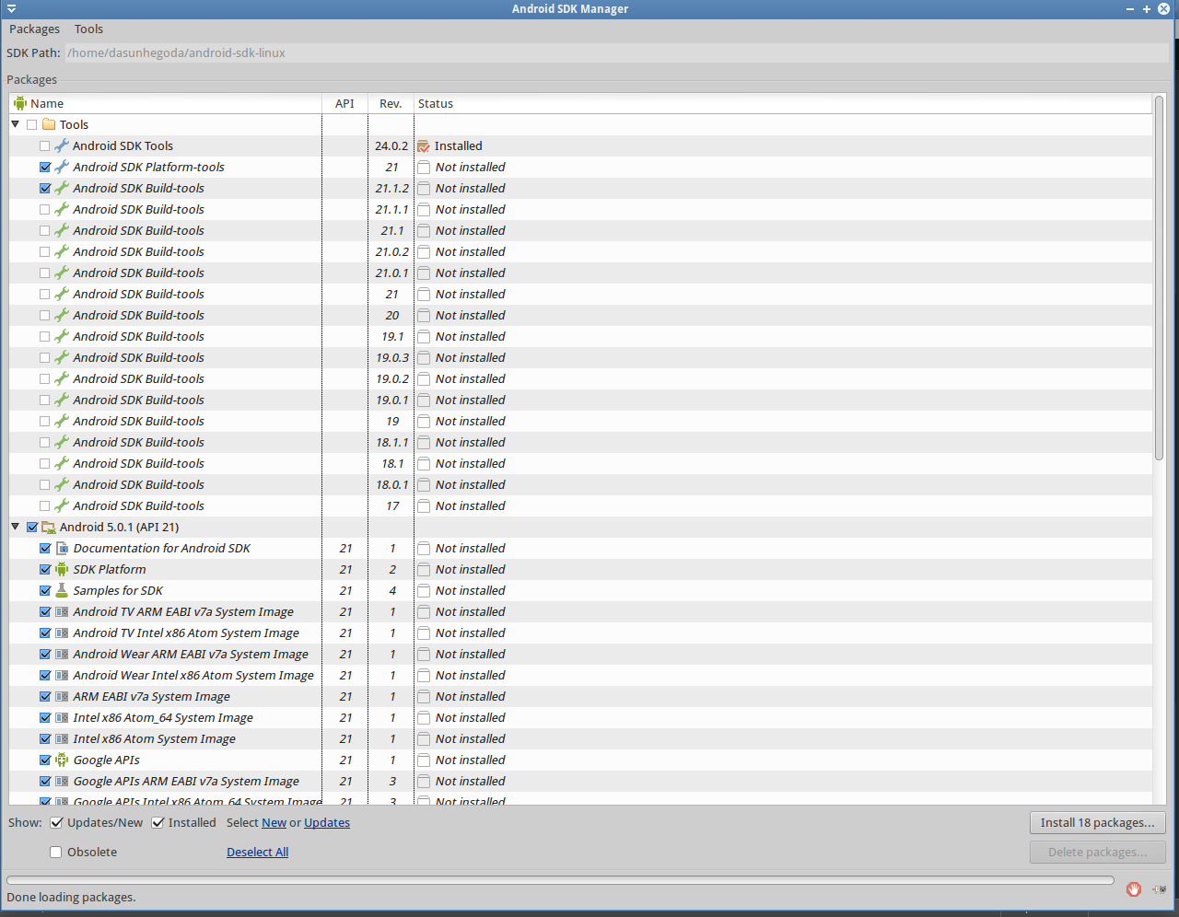The height and width of the screenshot is (917, 1179).
Task: Click the Build-tools 18.0.1 wrench icon
Action: (x=62, y=484)
